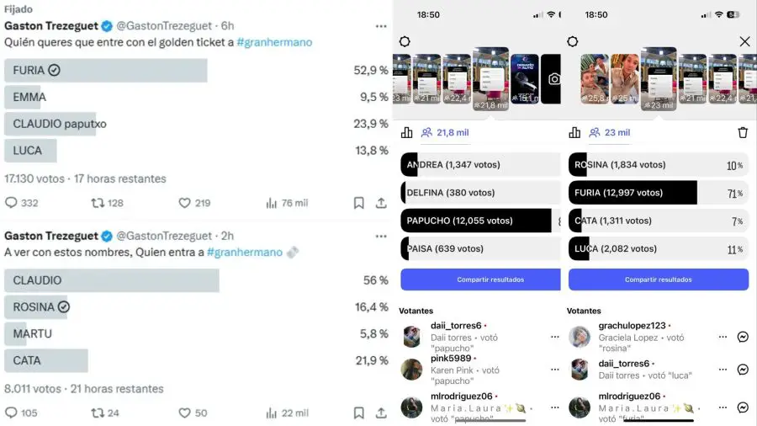This screenshot has width=757, height=426.
Task: Open camera icon in story strip
Action: click(x=553, y=79)
